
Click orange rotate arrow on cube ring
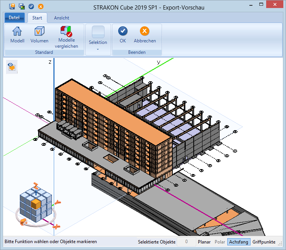pyautogui.click(x=23, y=222)
